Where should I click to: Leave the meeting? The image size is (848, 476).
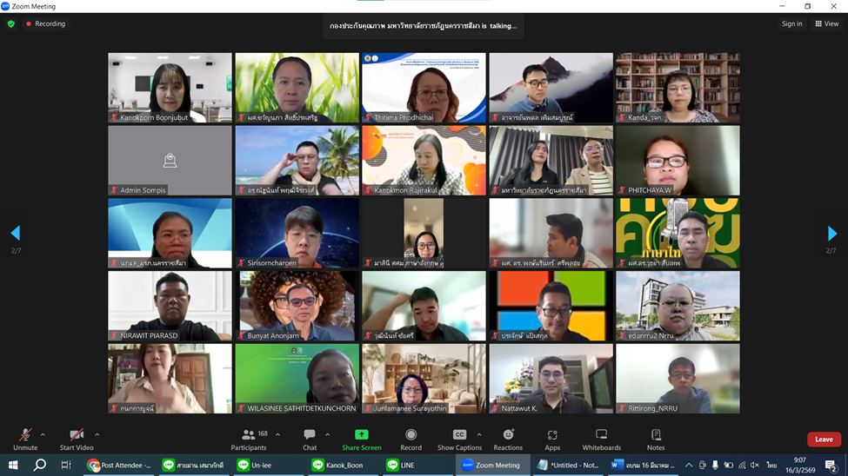(x=823, y=440)
